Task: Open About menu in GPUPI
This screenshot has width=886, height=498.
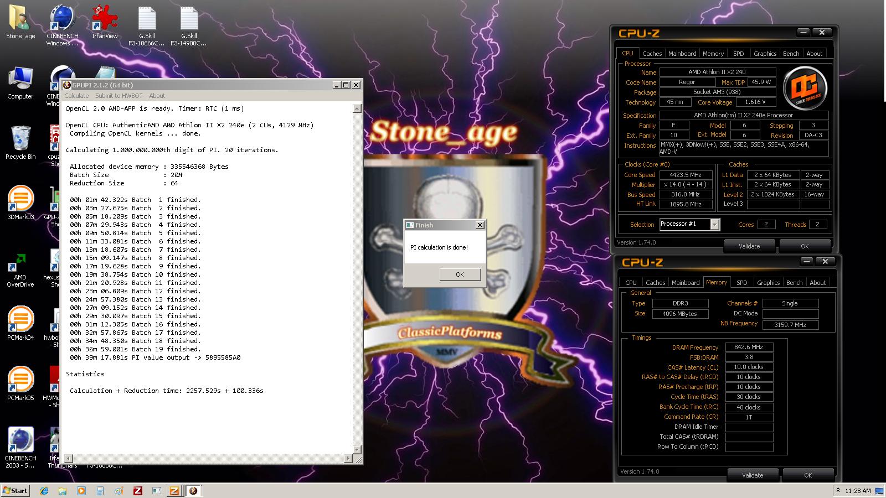Action: [157, 96]
